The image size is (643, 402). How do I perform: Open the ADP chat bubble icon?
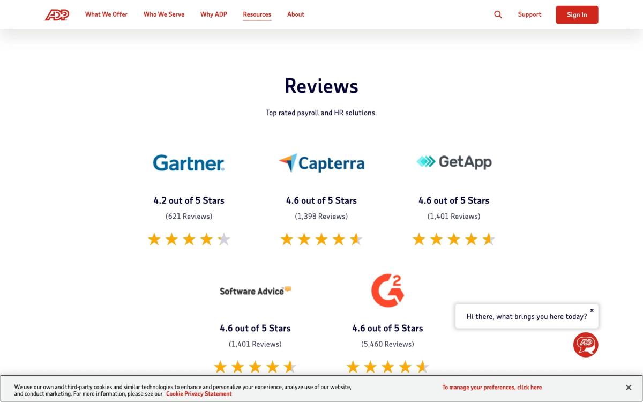pyautogui.click(x=586, y=345)
